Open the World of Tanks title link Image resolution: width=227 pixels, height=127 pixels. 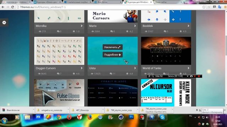coord(152,68)
